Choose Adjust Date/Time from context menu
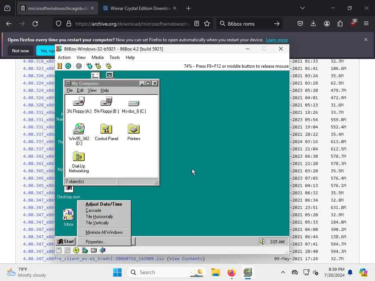The image size is (375, 281). click(x=104, y=204)
